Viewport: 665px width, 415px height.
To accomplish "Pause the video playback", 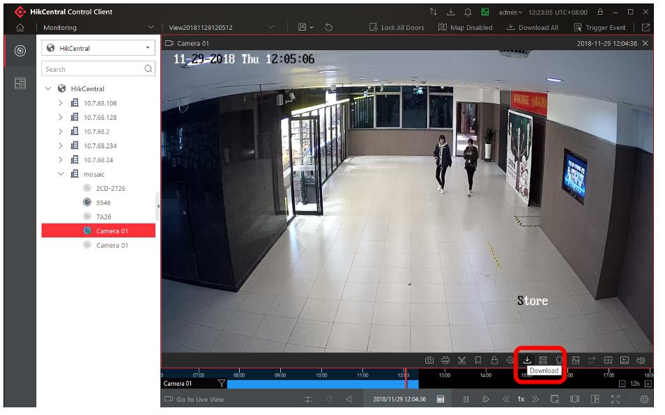I will point(466,399).
